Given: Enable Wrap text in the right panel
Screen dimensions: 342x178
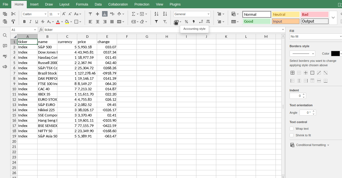Looking at the screenshot, I should pos(292,128).
